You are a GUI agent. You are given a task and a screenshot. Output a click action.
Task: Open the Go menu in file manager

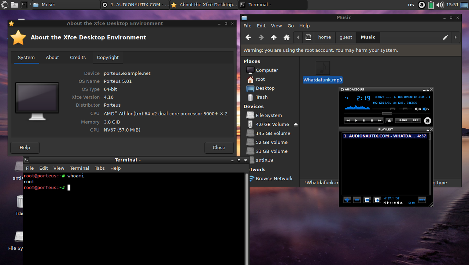(x=291, y=26)
